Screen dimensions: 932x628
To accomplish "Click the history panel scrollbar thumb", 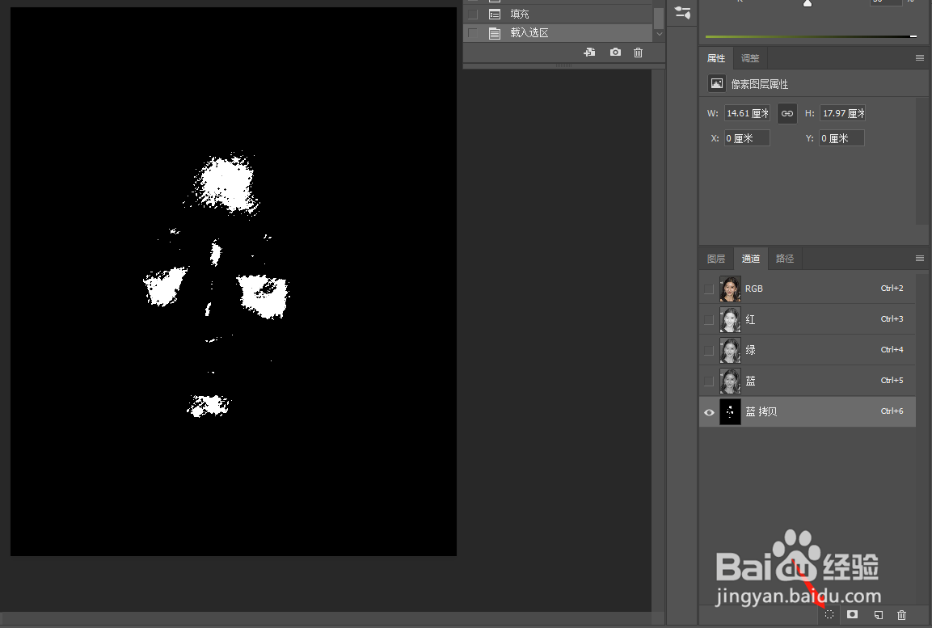I will (659, 18).
